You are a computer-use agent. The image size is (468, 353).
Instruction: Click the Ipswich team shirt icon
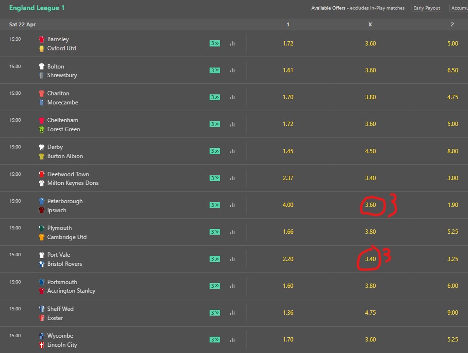coord(42,210)
